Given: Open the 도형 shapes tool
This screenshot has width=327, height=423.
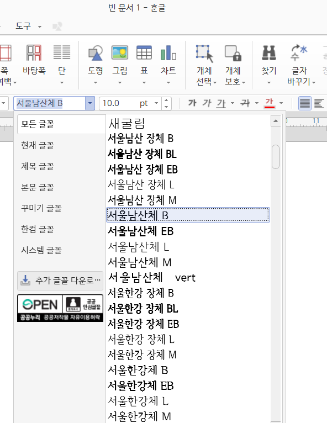Looking at the screenshot, I should click(x=95, y=59).
